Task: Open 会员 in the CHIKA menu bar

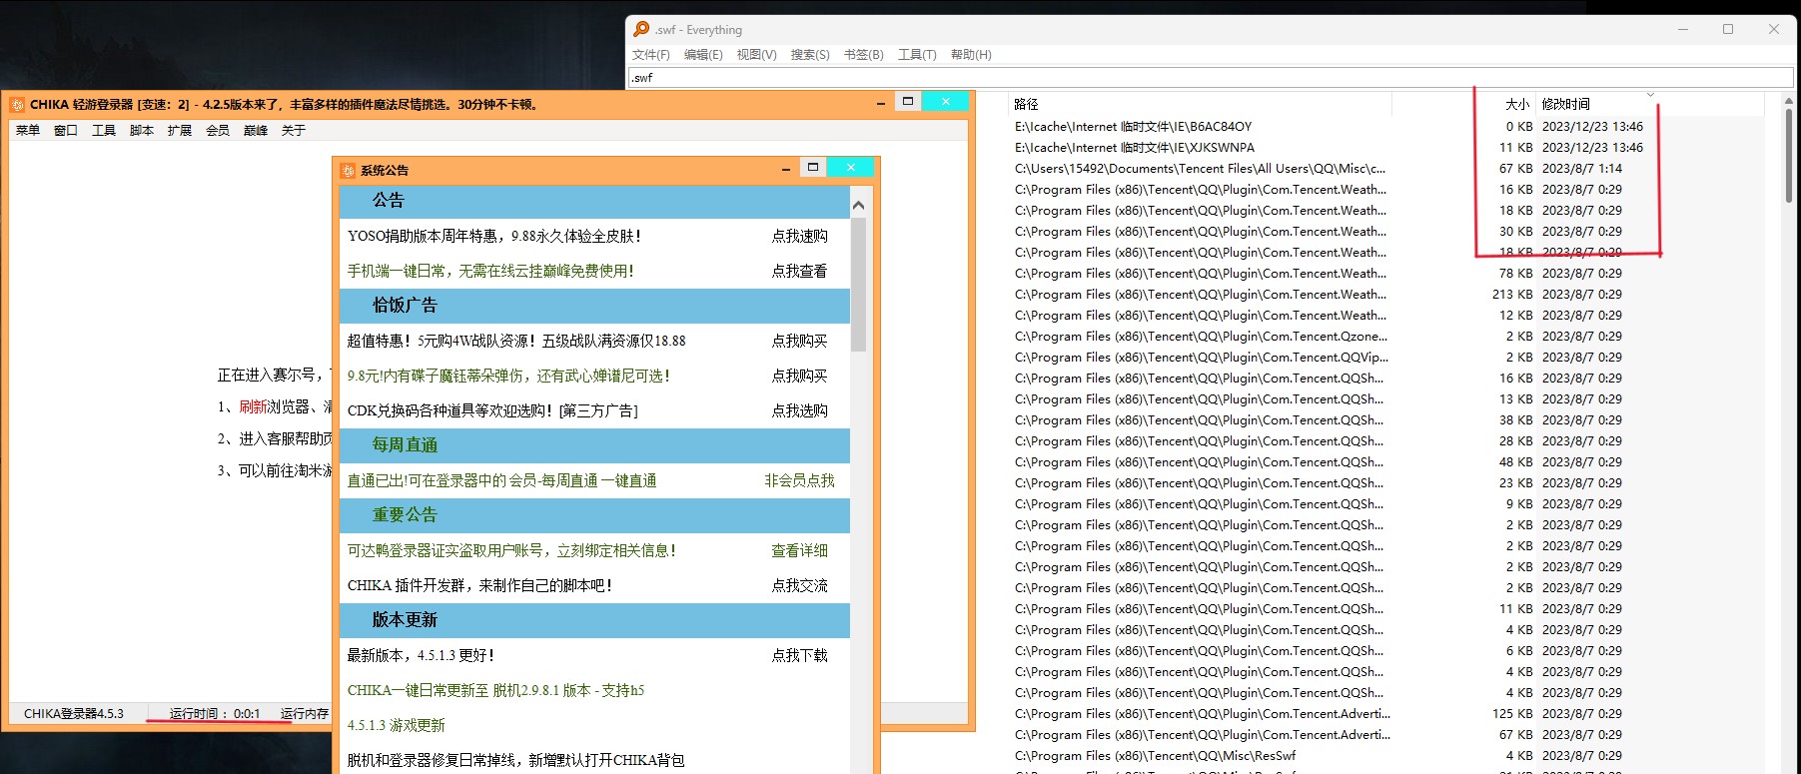Action: click(x=218, y=130)
